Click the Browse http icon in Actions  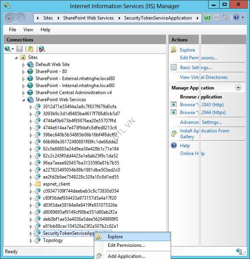tap(173, 104)
